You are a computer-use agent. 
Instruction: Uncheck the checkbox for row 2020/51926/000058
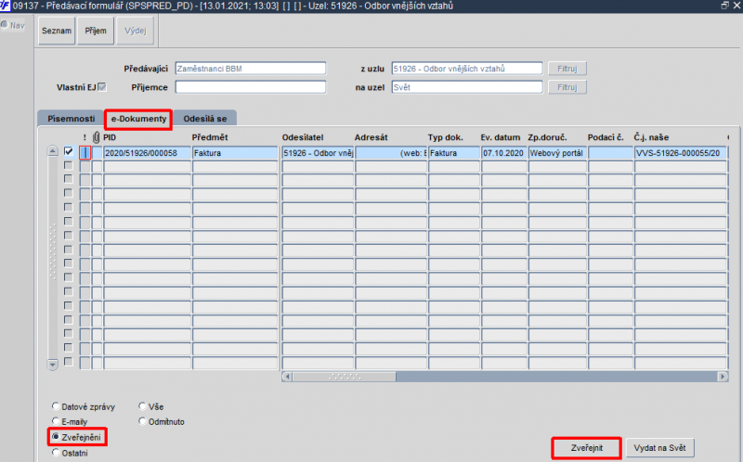click(x=69, y=151)
